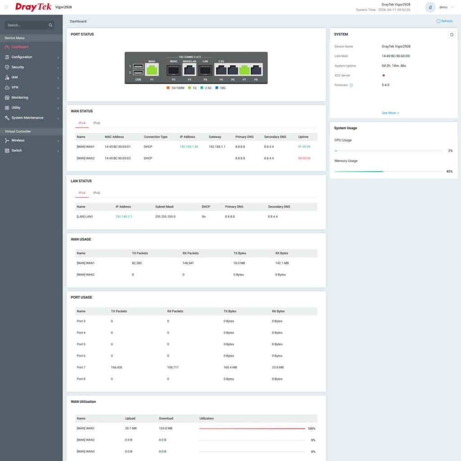Click WAN1 utilization bar at 100%

[x=252, y=429]
